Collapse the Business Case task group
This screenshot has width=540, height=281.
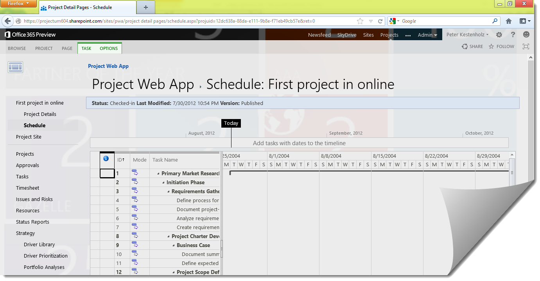click(x=174, y=245)
